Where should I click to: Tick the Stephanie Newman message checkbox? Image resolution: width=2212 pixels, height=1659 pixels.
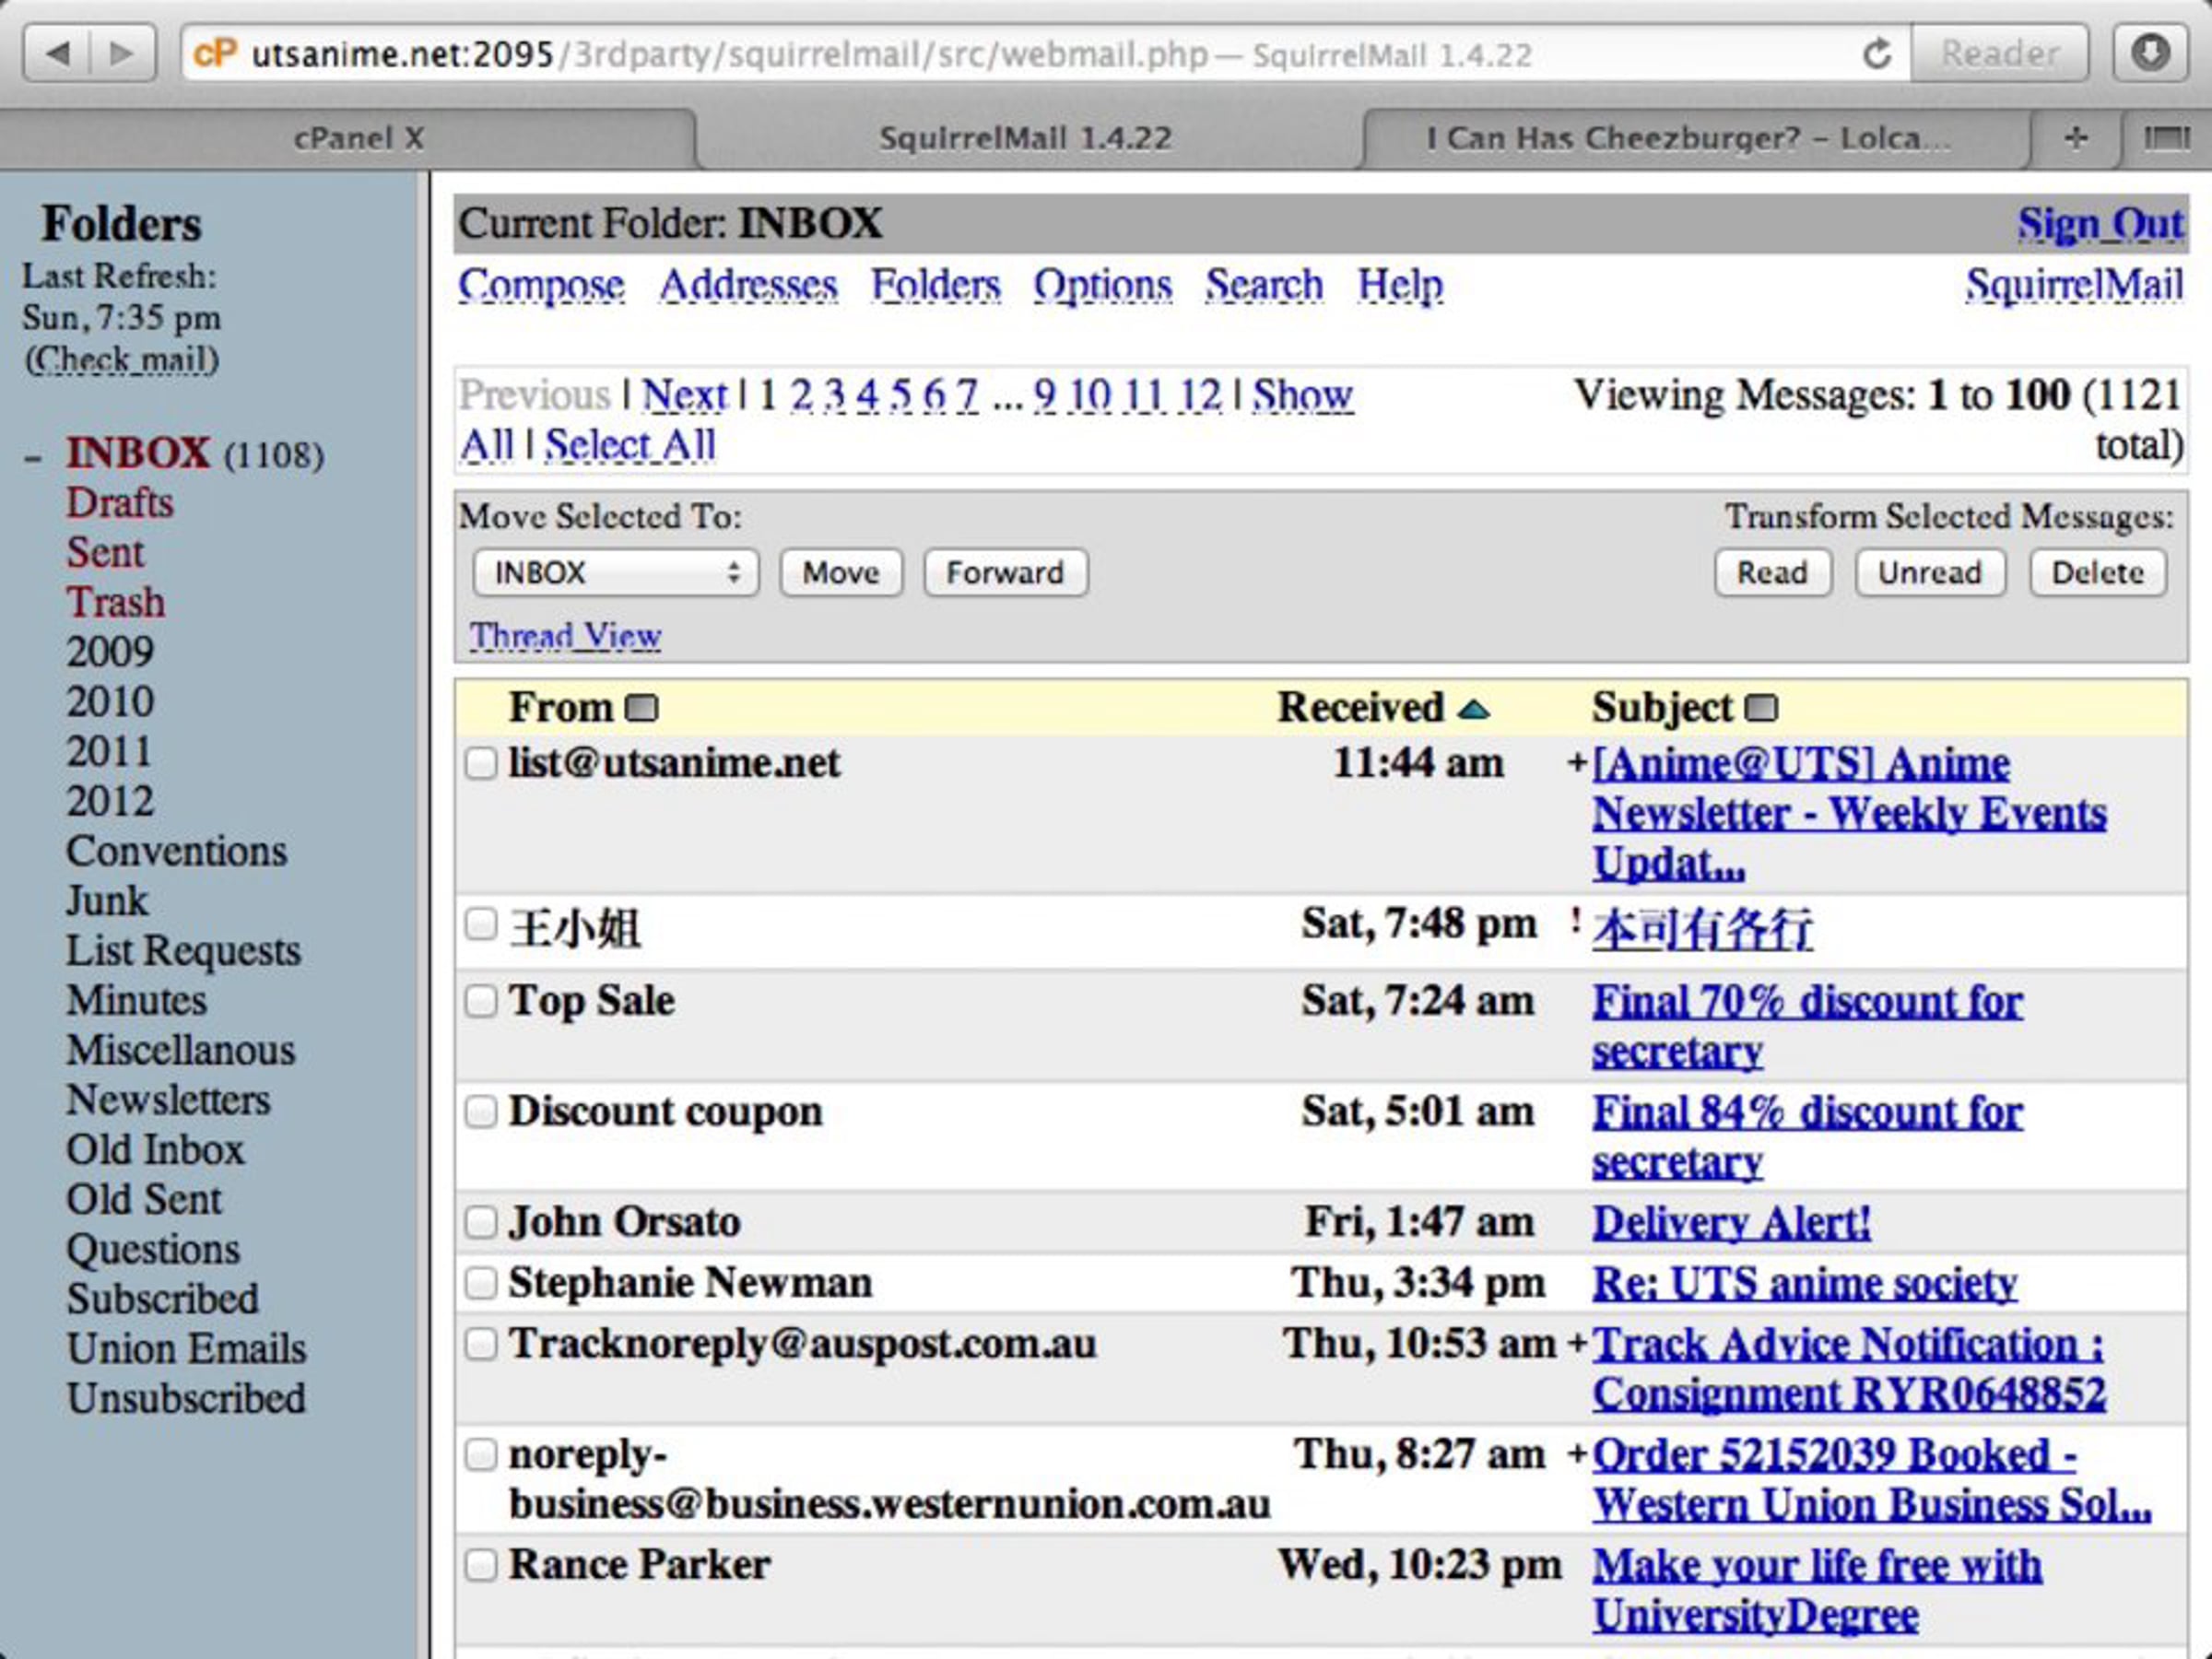point(481,1283)
